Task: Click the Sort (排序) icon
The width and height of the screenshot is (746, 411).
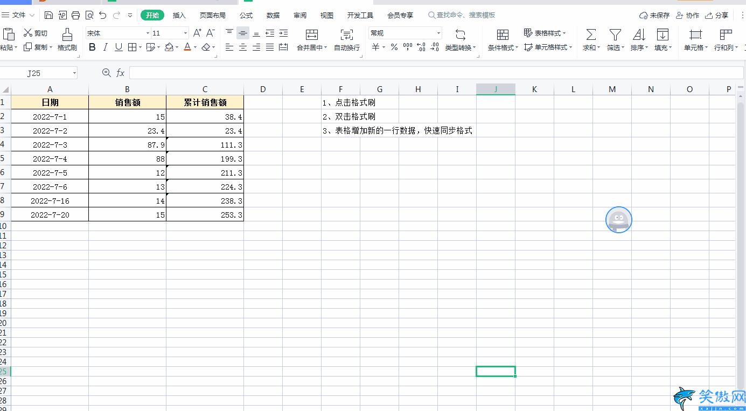Action: click(x=639, y=35)
